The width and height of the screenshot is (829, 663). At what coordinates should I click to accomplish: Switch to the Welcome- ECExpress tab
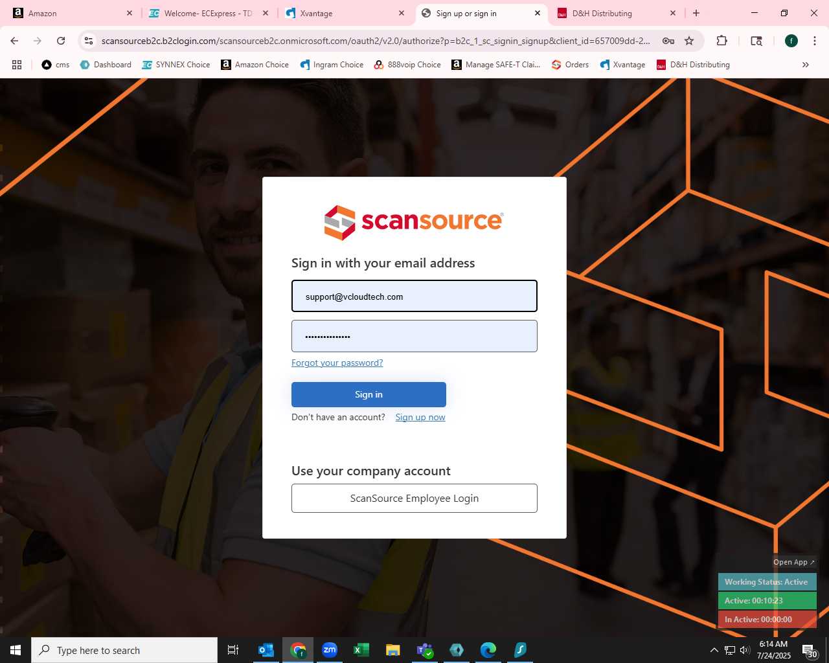(207, 13)
